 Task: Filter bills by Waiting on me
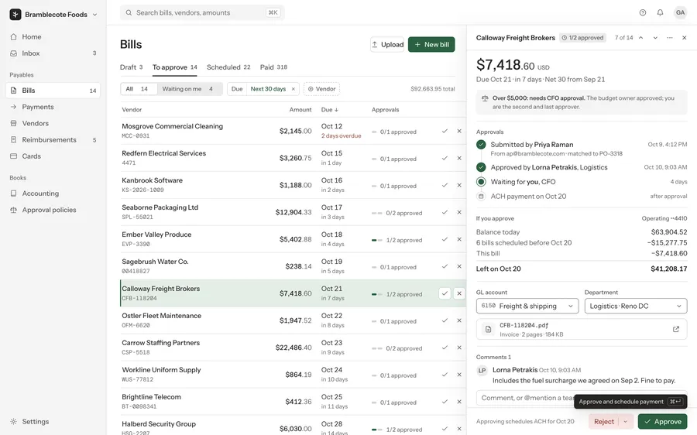click(188, 89)
